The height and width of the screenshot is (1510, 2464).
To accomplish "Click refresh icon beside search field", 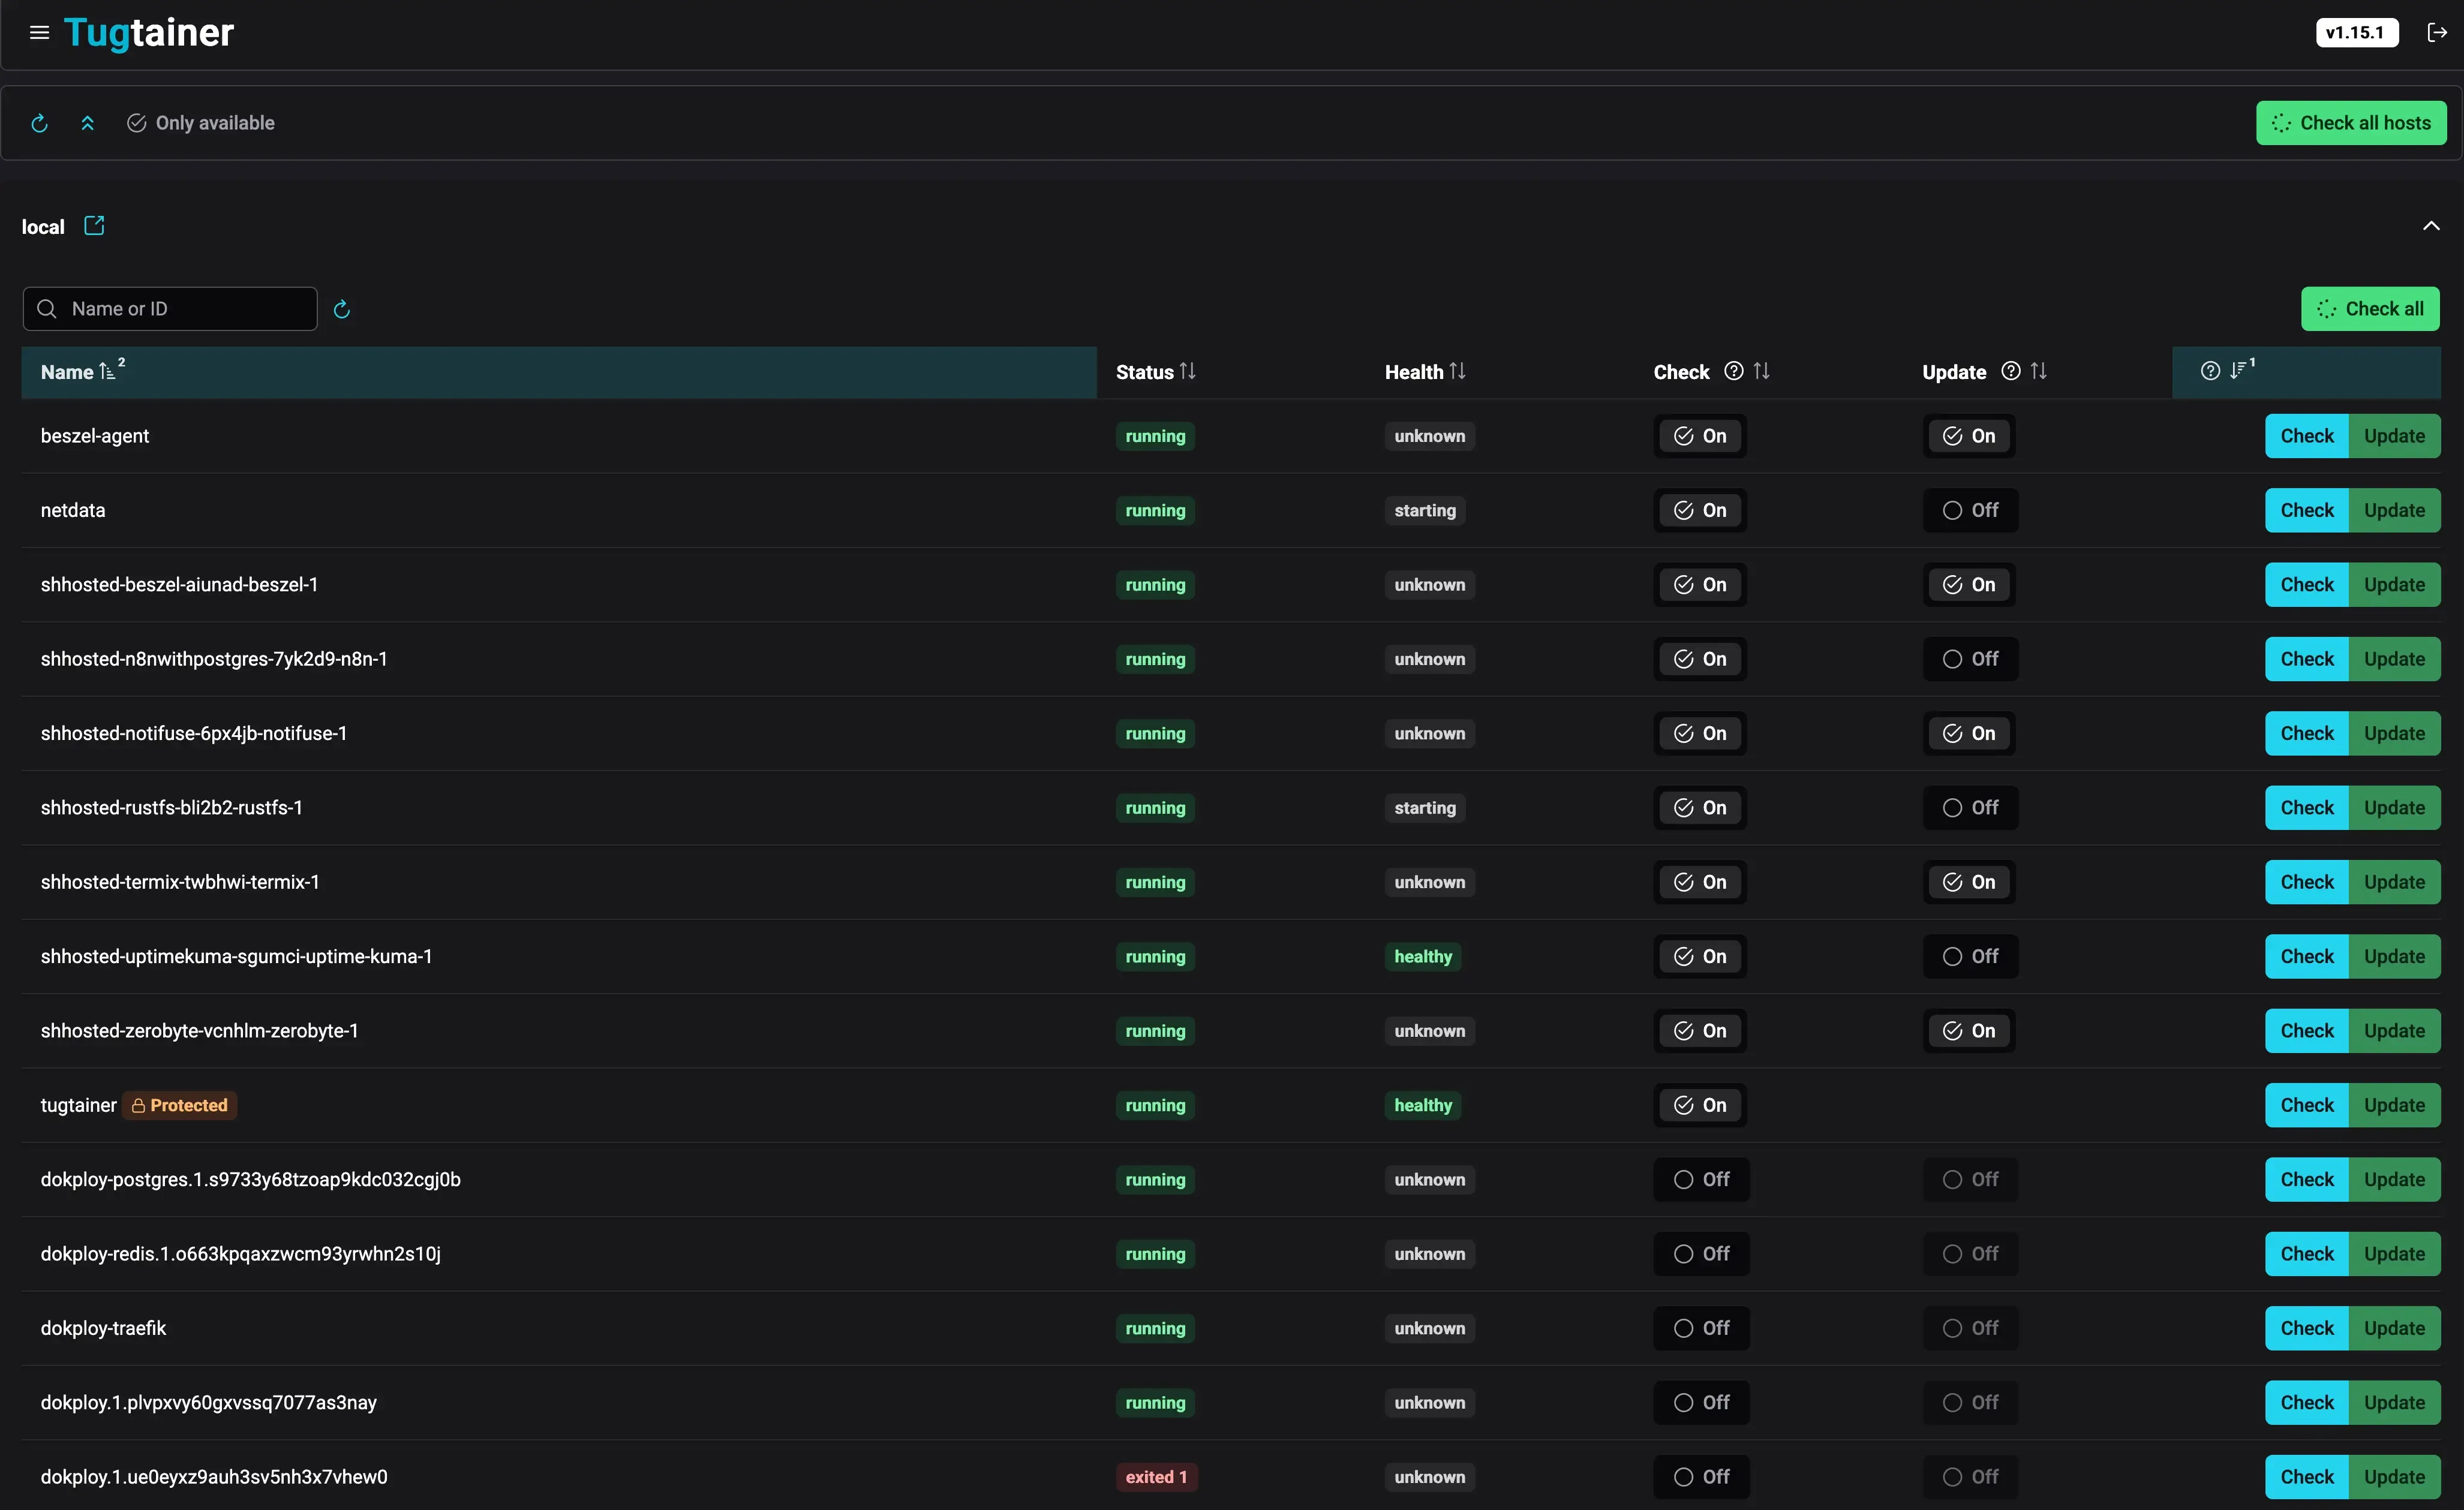I will click(x=342, y=309).
